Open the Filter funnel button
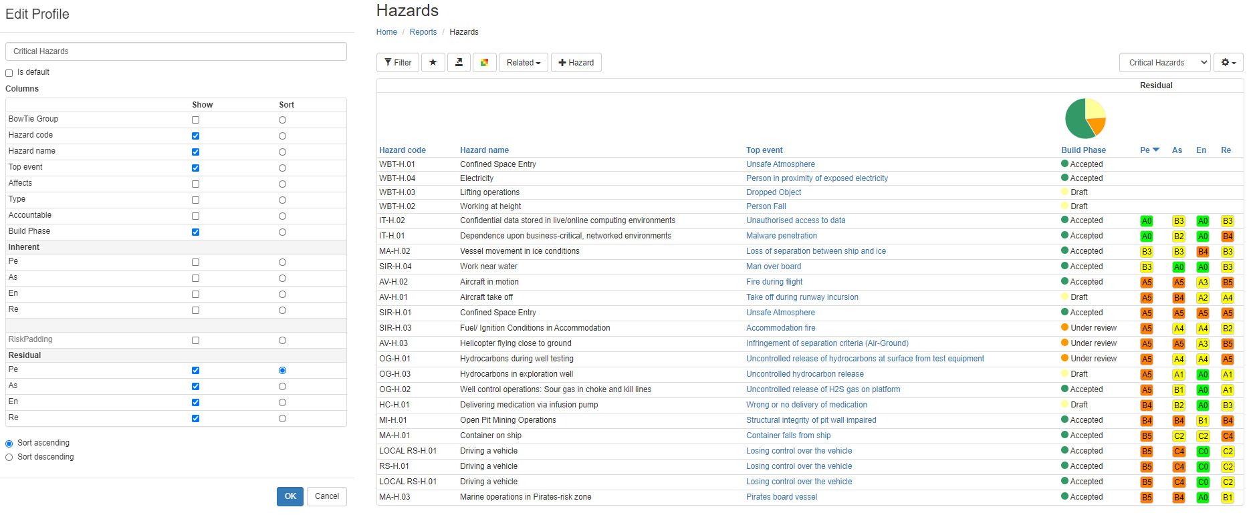 (x=398, y=63)
